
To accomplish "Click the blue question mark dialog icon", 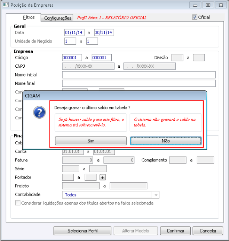I will (x=39, y=112).
